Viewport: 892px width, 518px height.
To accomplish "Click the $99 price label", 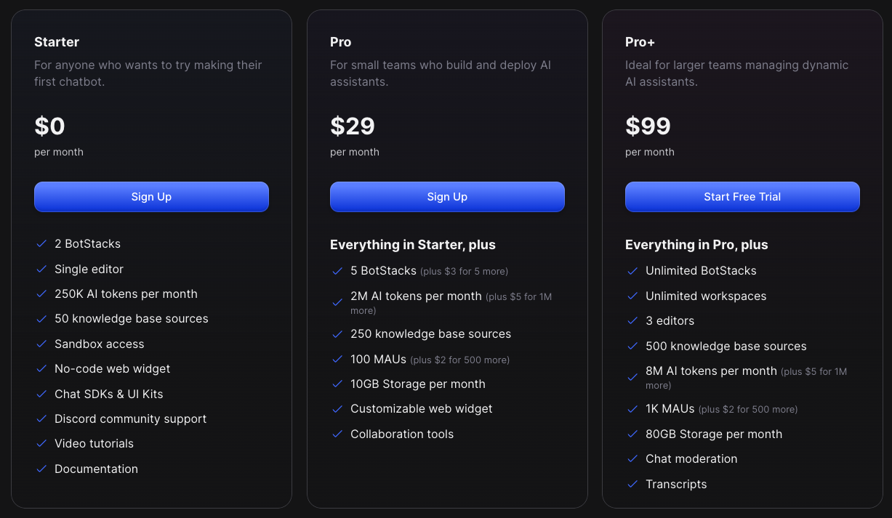I will point(648,126).
